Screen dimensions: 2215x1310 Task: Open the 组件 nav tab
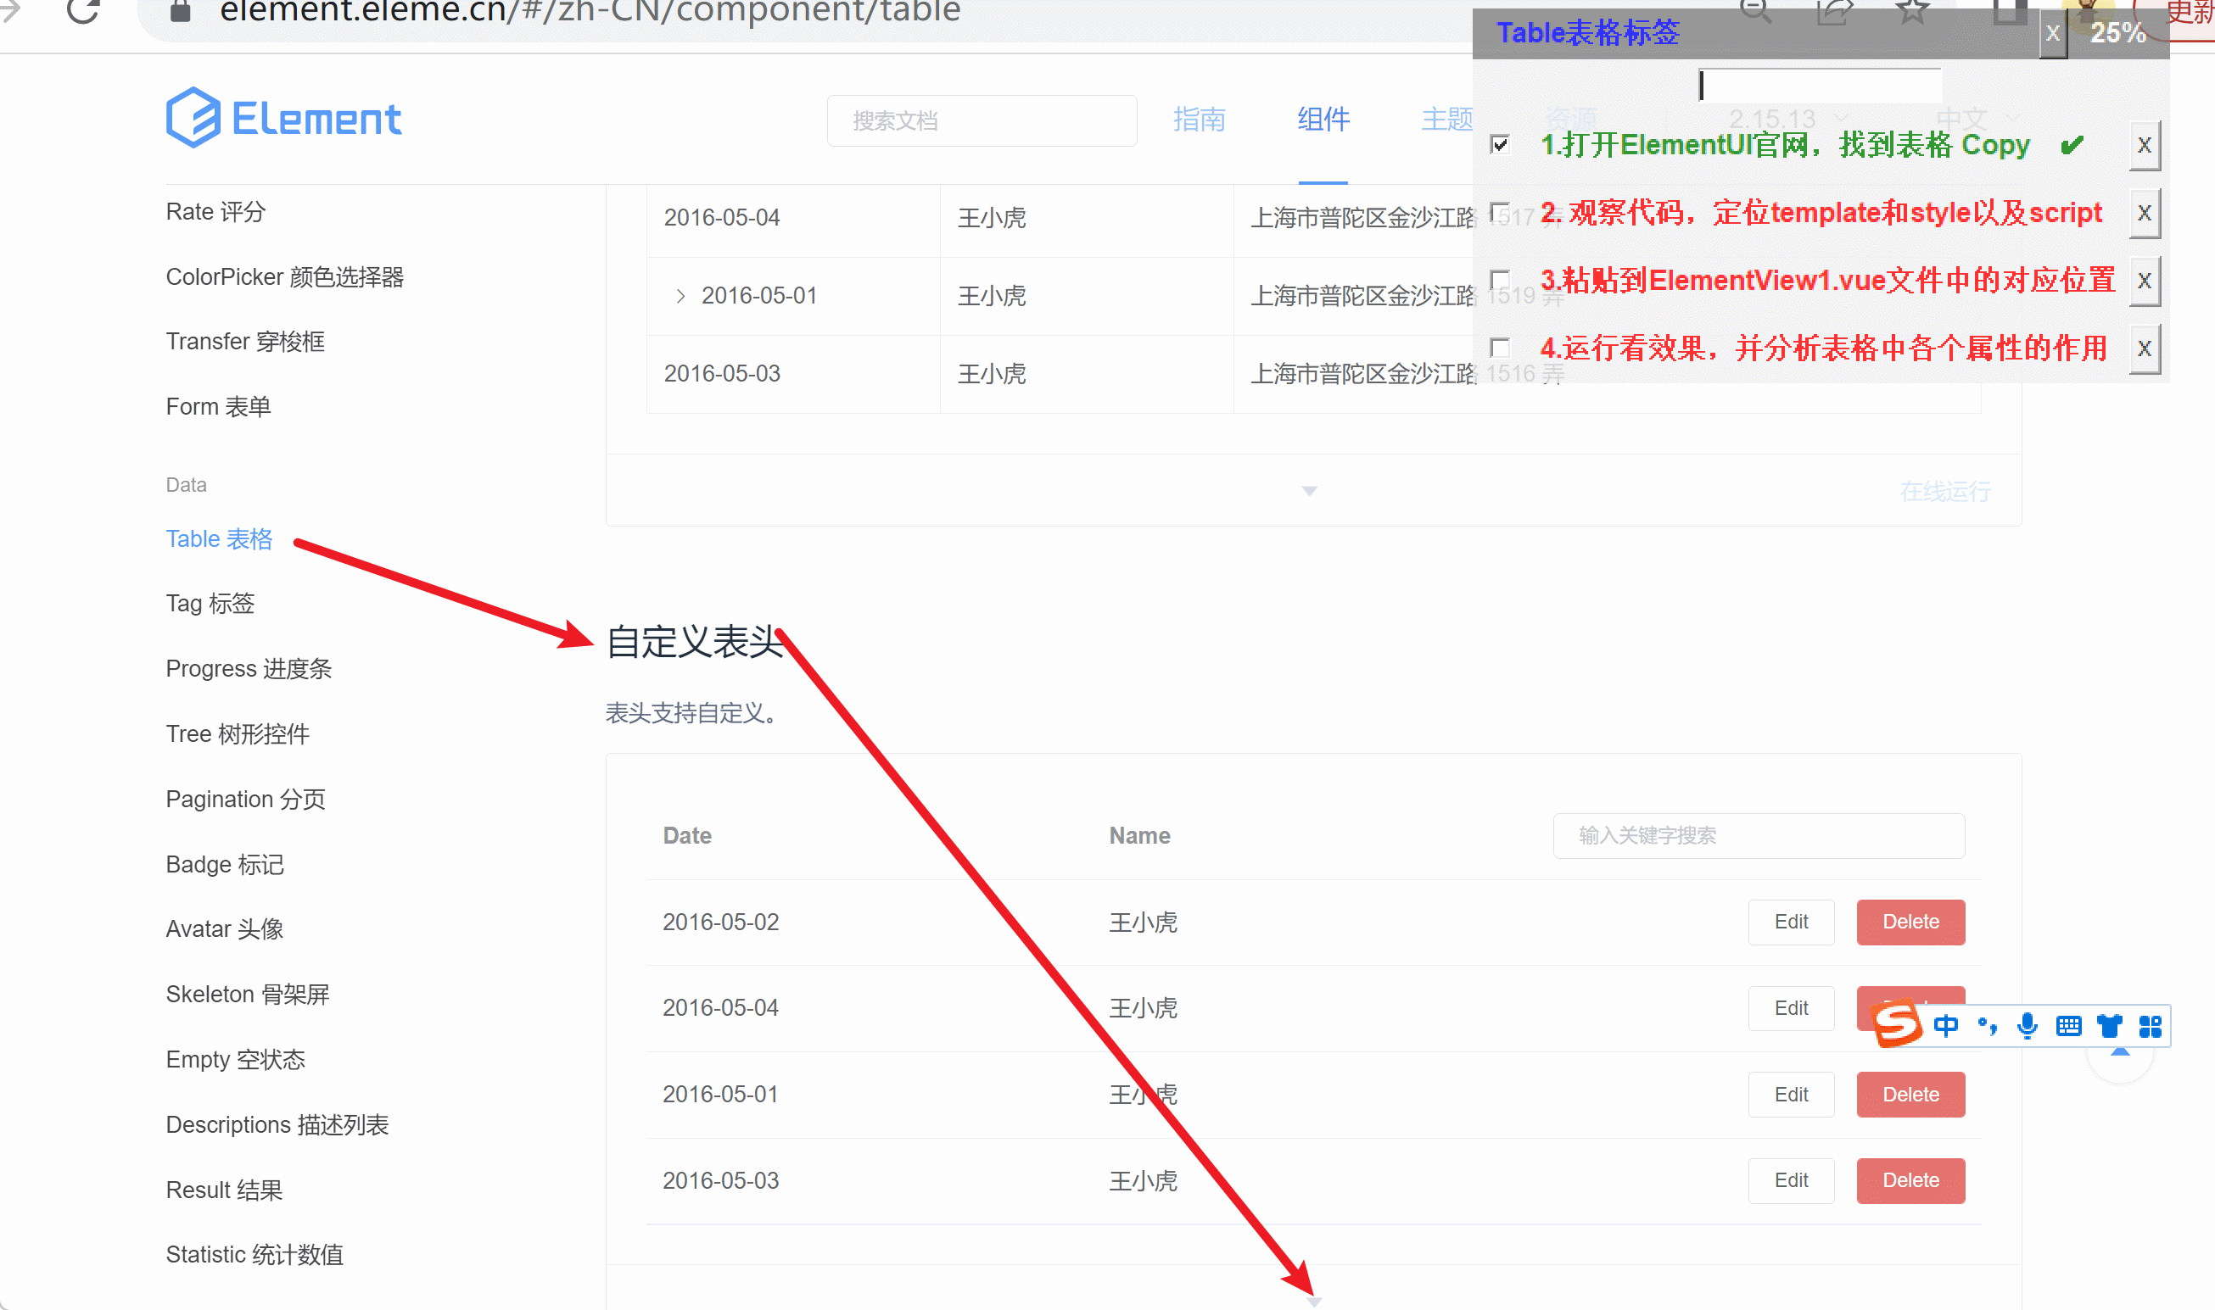[1323, 120]
